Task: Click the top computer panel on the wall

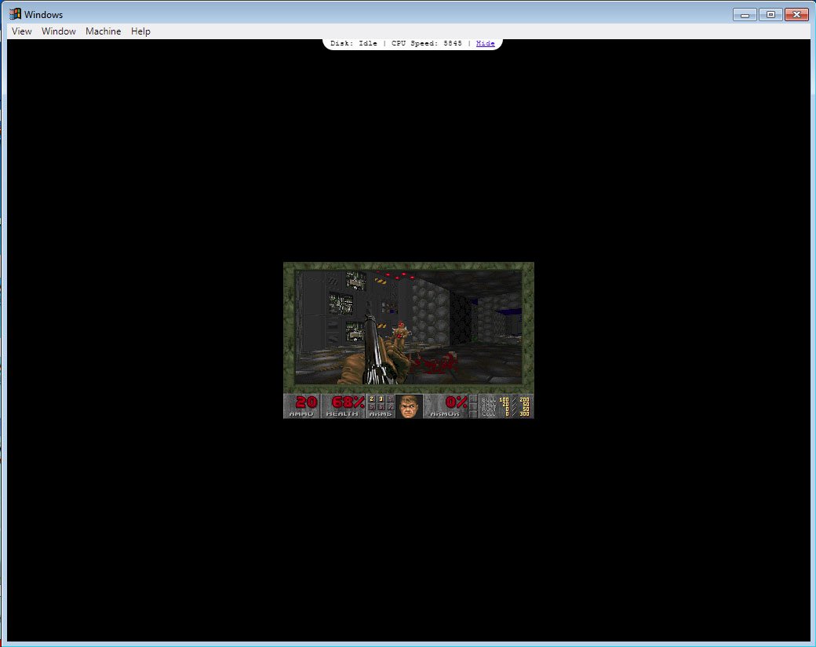Action: [x=356, y=281]
